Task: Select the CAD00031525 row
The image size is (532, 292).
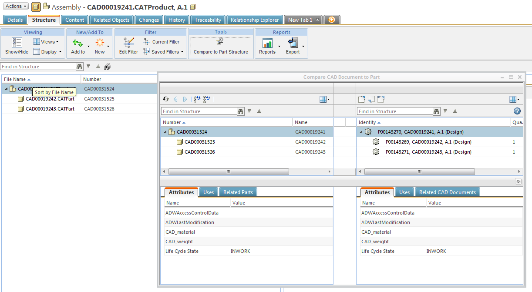Action: 247,142
